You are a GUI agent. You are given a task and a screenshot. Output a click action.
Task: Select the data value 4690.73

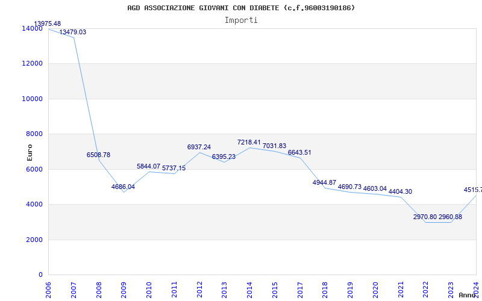350,187
